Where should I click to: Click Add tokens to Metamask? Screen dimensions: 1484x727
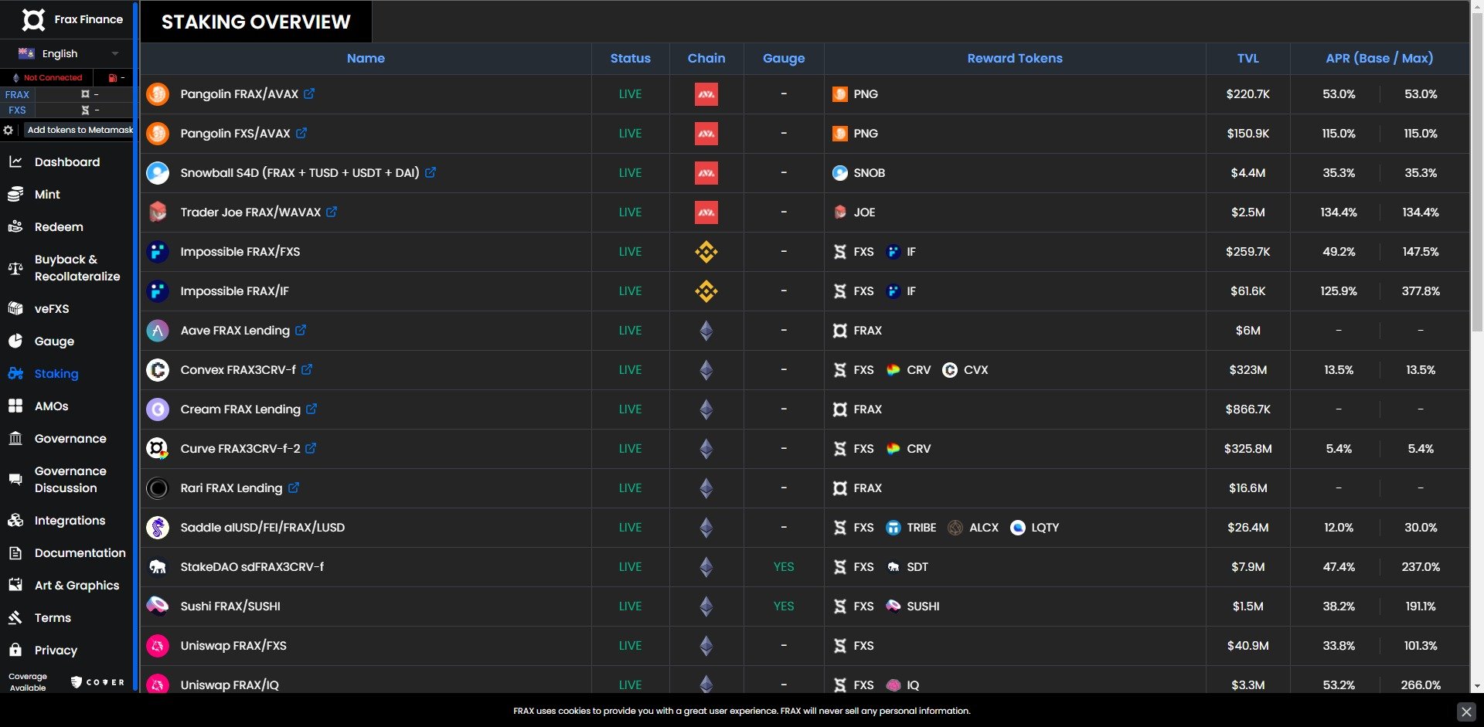[x=80, y=130]
